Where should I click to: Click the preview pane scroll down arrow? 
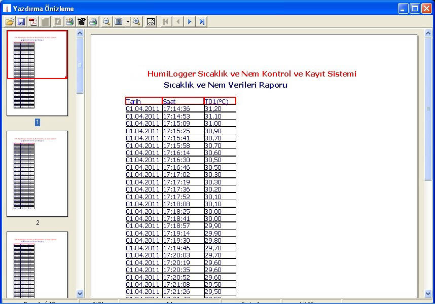tap(428, 293)
